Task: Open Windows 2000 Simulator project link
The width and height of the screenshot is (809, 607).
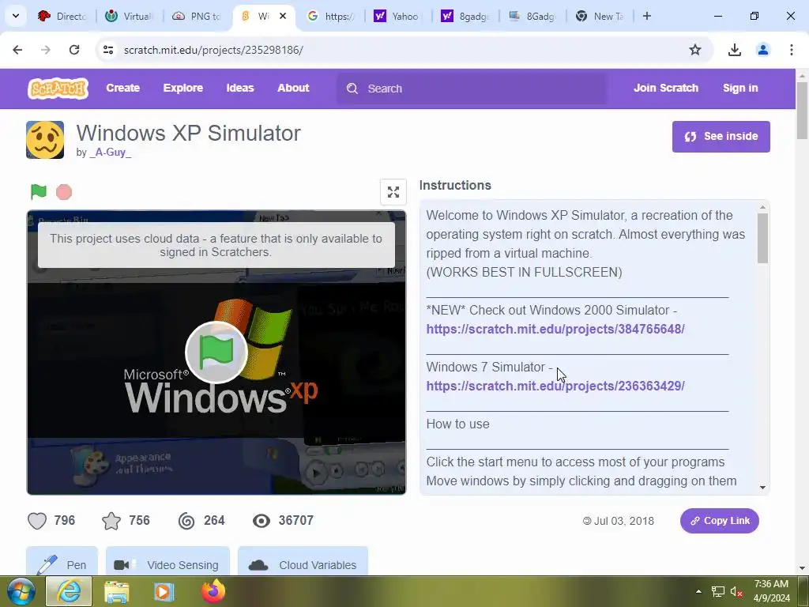Action: pos(555,330)
